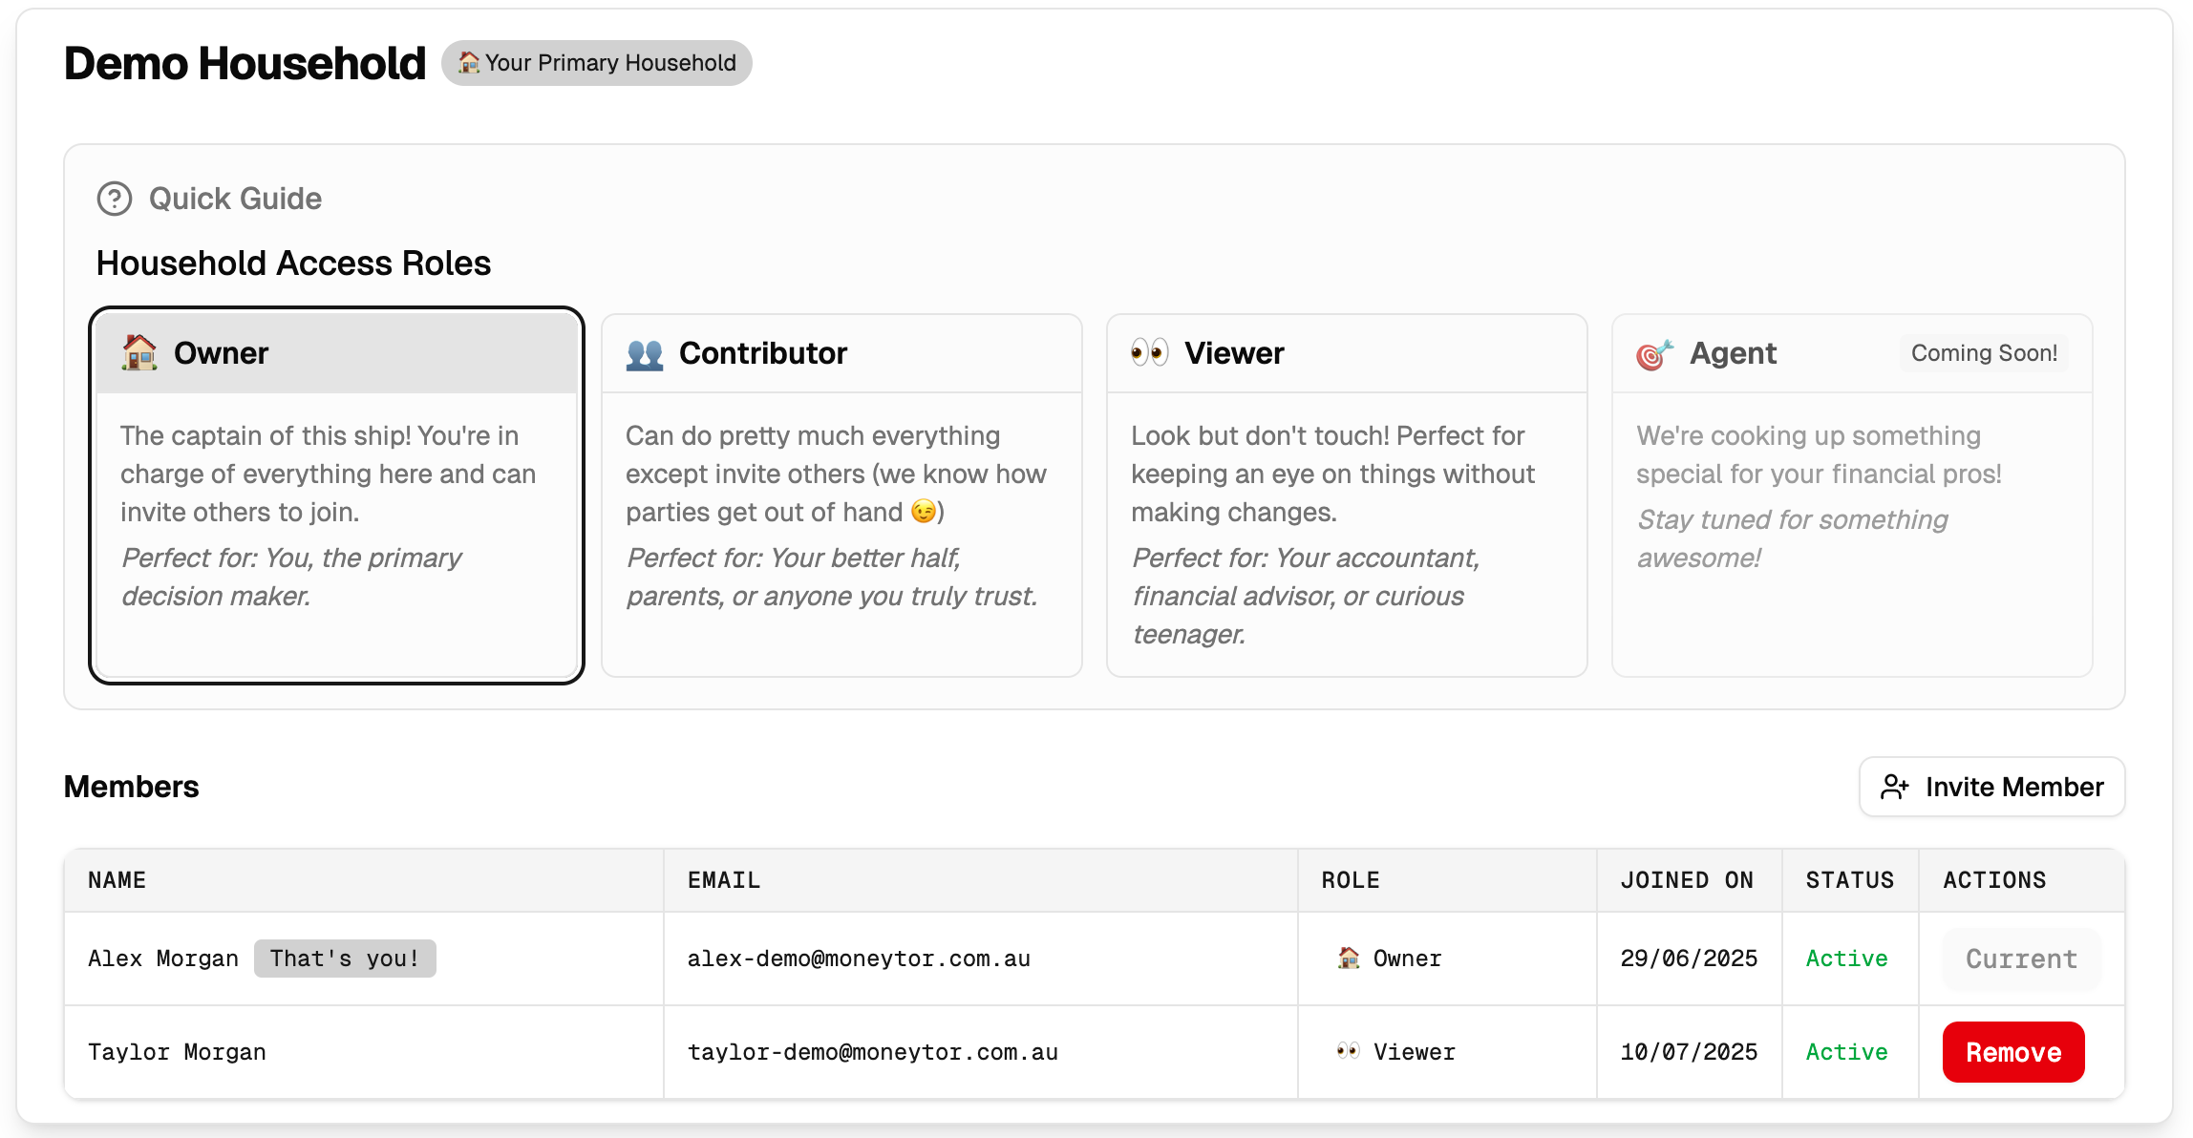Click the Coming Soon! label

(x=1984, y=353)
